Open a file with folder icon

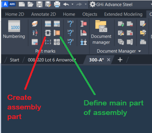[31, 4]
